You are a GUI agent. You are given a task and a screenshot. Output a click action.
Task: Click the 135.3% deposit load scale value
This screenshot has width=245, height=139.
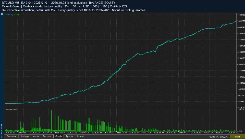point(241,109)
